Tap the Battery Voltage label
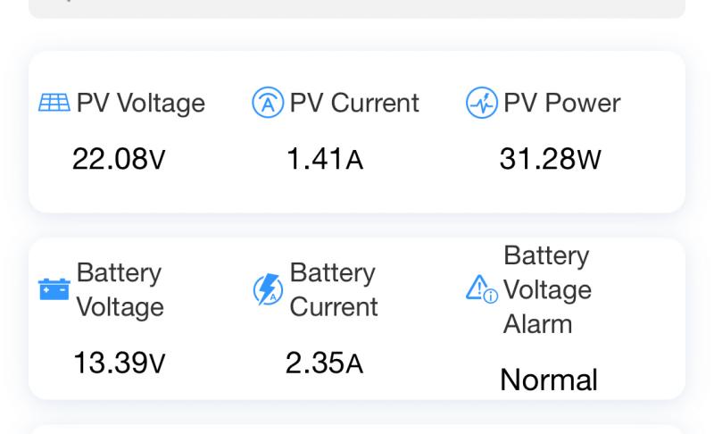This screenshot has width=714, height=434. click(x=120, y=289)
